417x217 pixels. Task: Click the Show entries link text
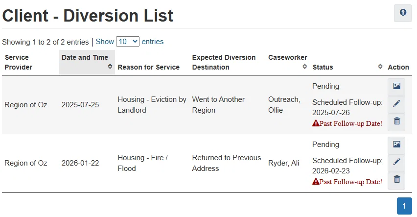click(x=105, y=42)
